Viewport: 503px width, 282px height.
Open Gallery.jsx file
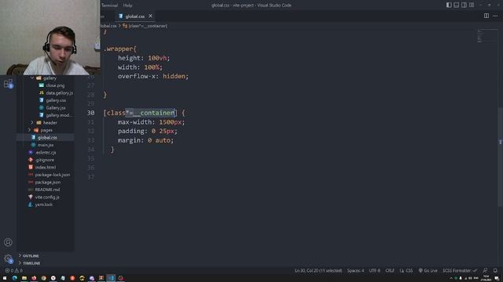point(56,108)
